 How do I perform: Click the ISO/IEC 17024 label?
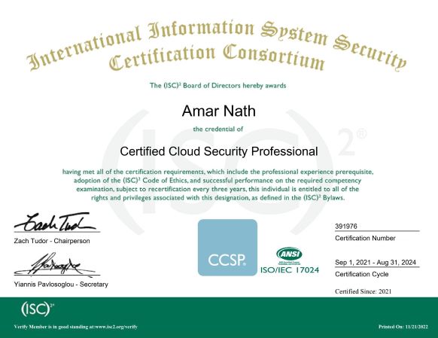pyautogui.click(x=290, y=270)
